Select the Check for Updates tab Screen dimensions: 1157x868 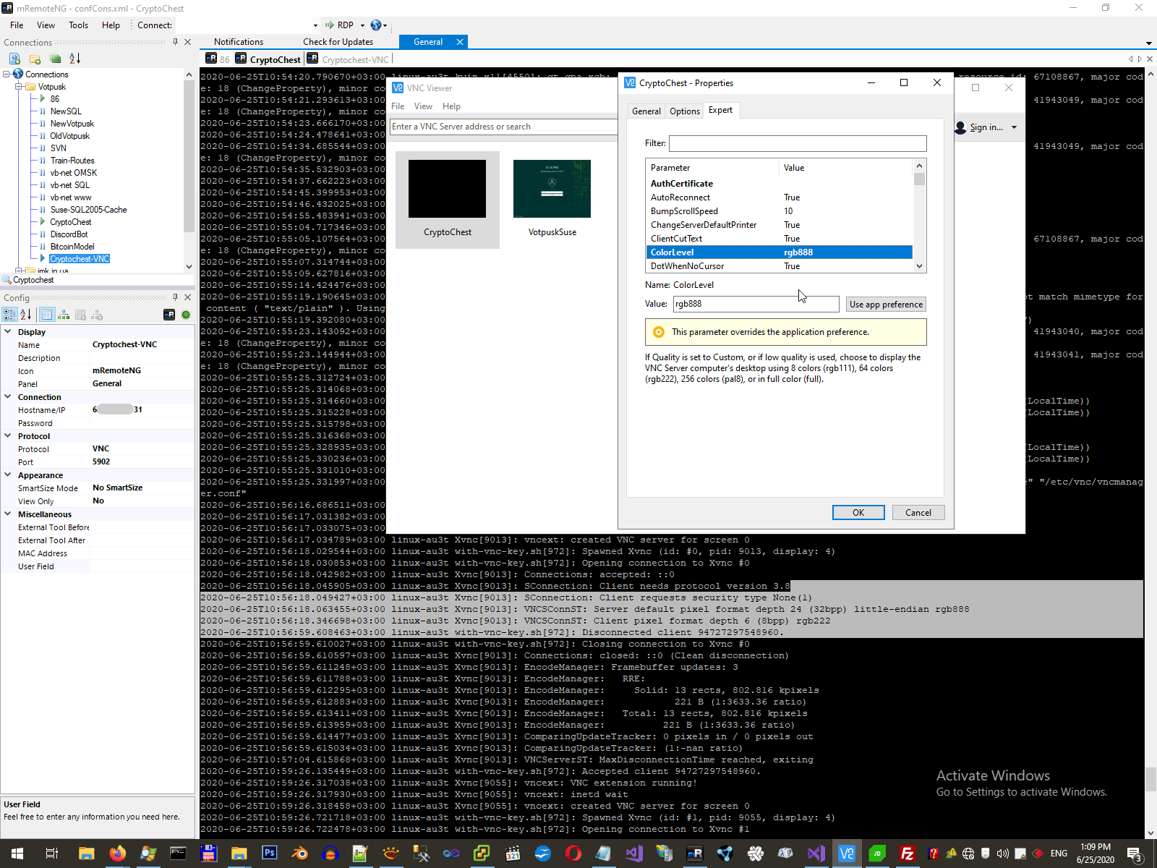coord(338,42)
